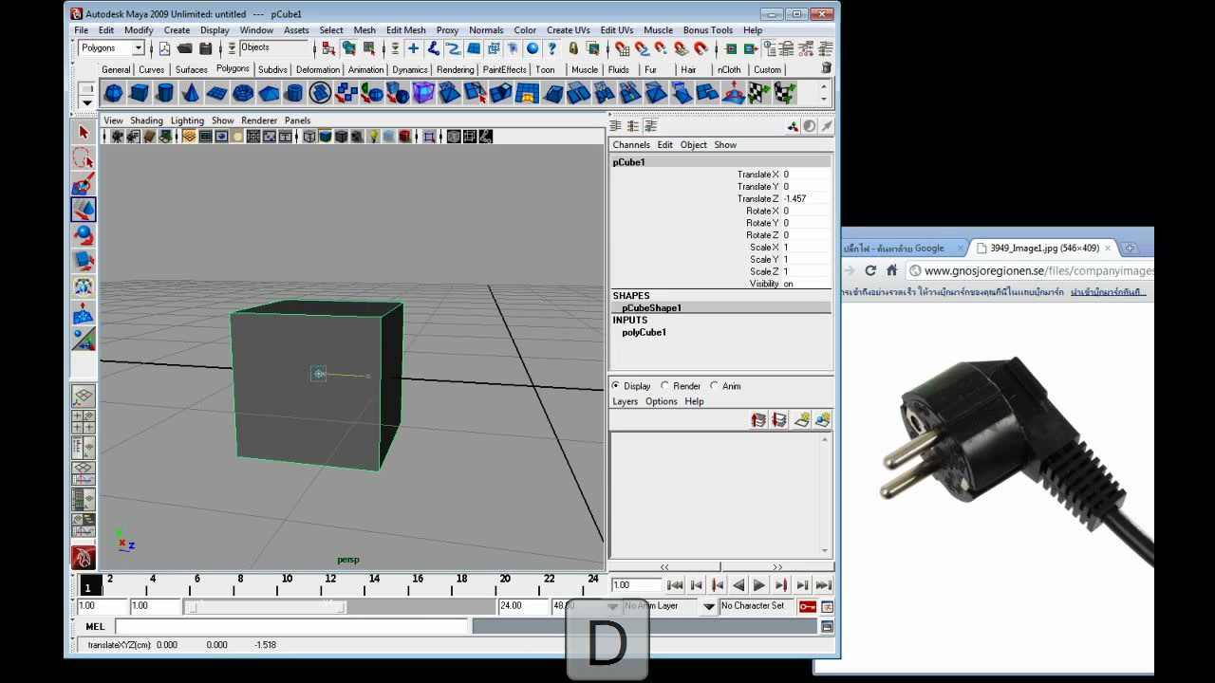The height and width of the screenshot is (683, 1215).
Task: Open the Edit Mesh menu
Action: [406, 30]
